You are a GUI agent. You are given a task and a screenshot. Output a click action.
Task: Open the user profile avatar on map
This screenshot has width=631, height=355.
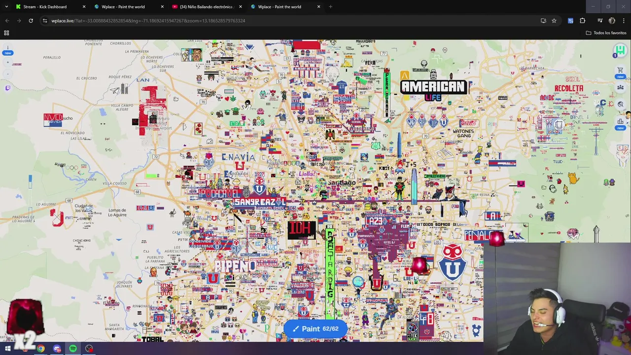coord(620,50)
